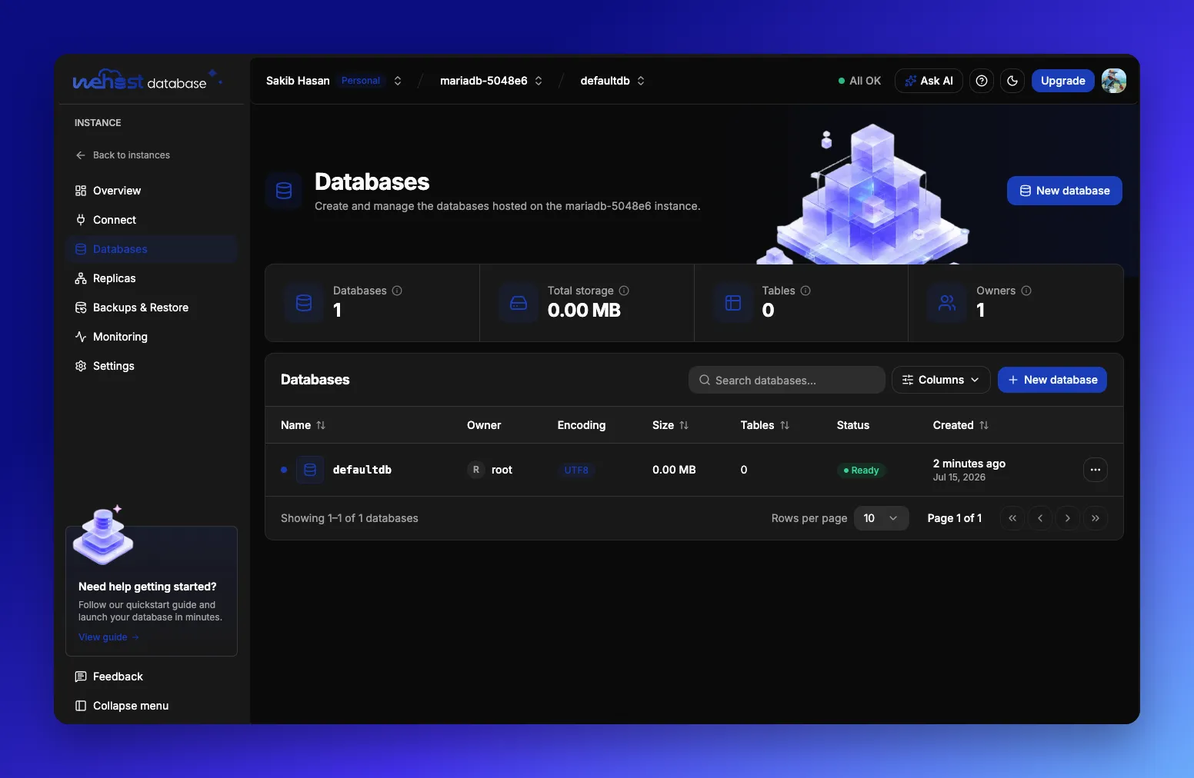The height and width of the screenshot is (778, 1194).
Task: Click the Ask AI sparkle button
Action: (929, 81)
